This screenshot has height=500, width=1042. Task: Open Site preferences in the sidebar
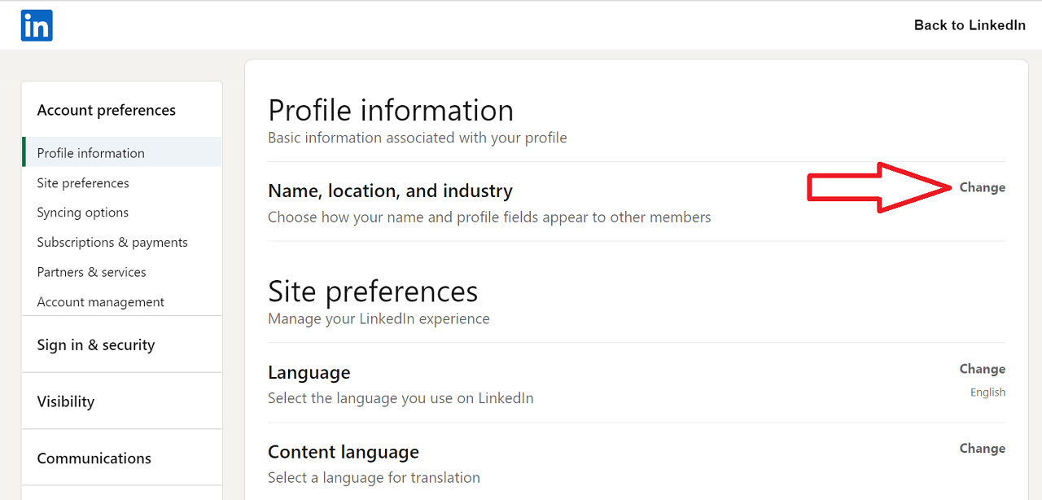(83, 183)
